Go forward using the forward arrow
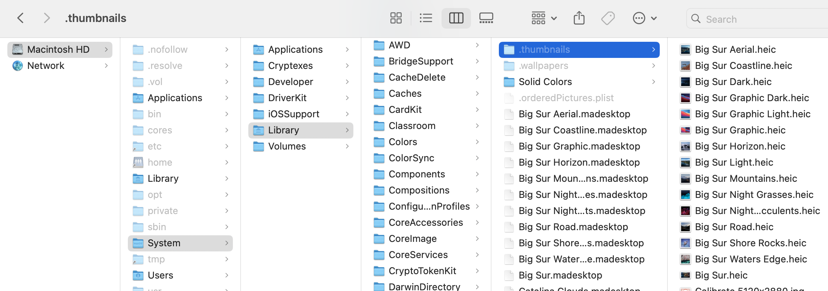 tap(46, 18)
